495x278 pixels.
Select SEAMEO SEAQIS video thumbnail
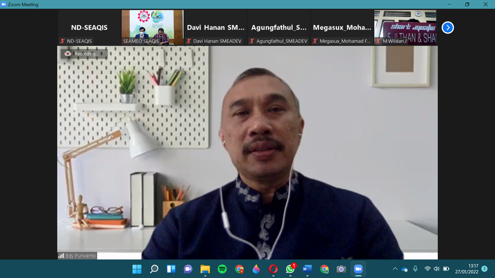point(152,27)
